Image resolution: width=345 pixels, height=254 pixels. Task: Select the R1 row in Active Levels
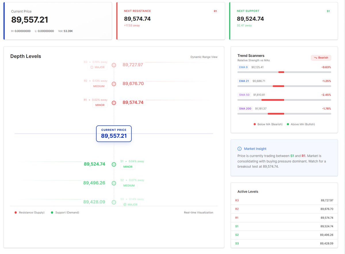coord(284,218)
